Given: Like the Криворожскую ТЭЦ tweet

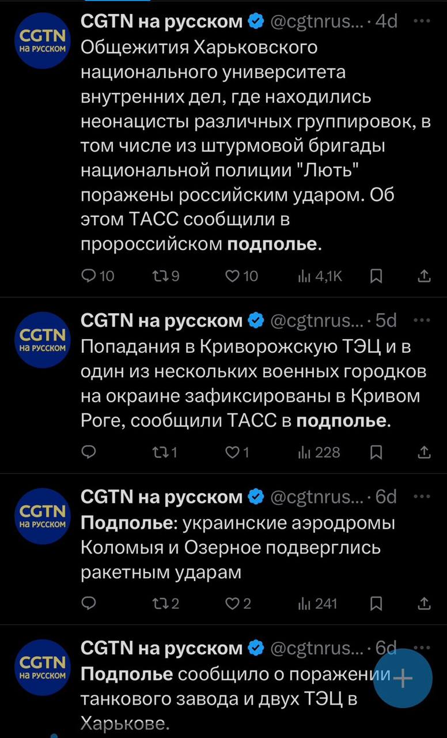Looking at the screenshot, I should (x=232, y=452).
